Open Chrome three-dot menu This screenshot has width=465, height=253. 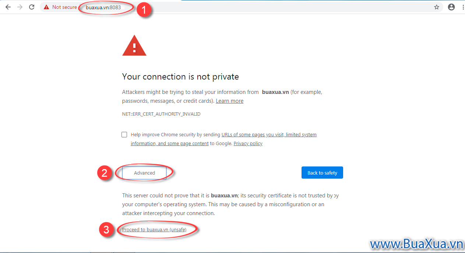(462, 7)
